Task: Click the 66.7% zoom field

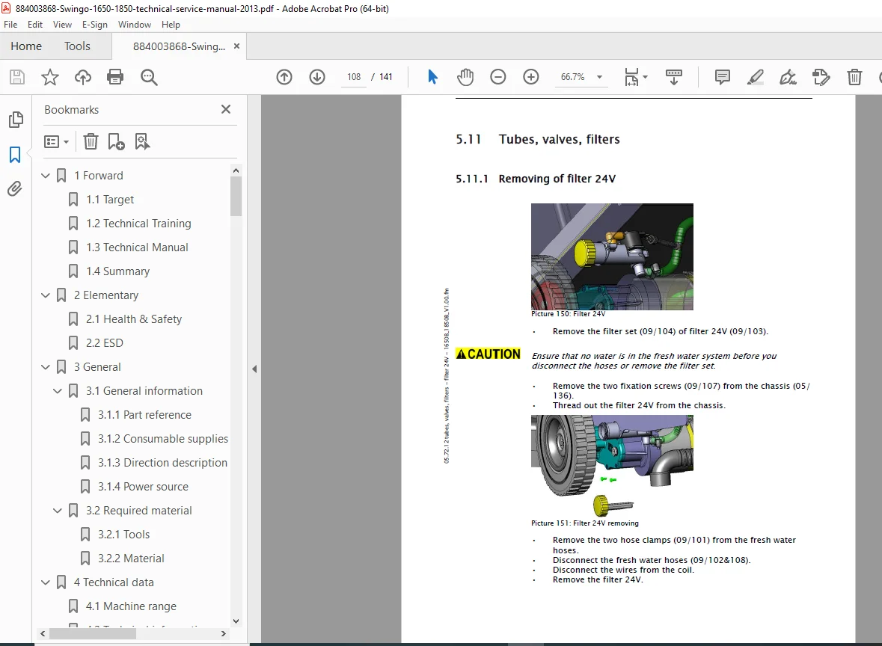Action: (x=572, y=77)
